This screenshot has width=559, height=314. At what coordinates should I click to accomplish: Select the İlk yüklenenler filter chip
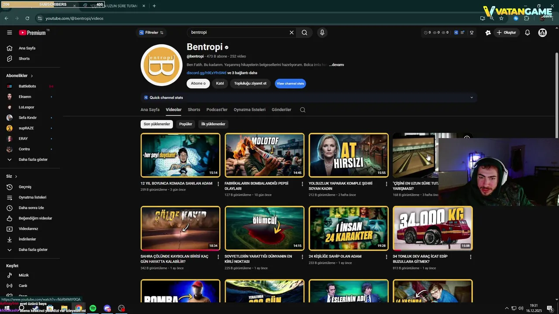point(213,124)
